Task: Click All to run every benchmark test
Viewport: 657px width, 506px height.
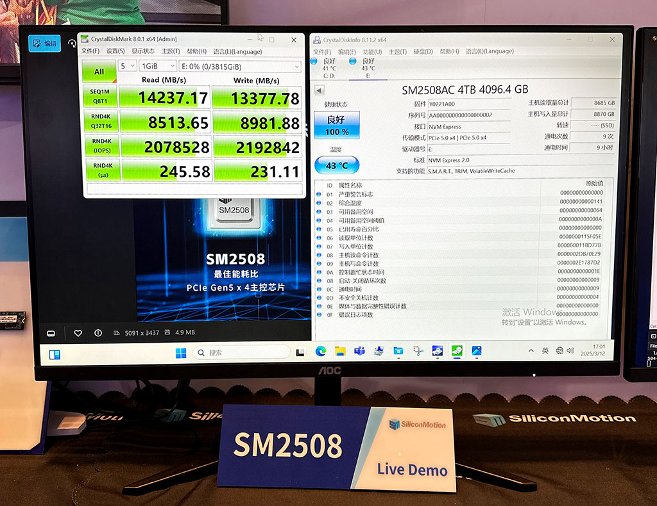Action: [x=98, y=72]
